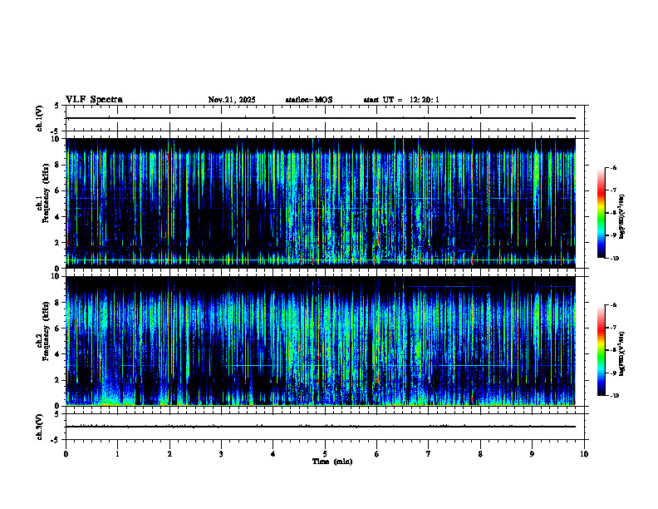Viewport: 658px width, 509px height.
Task: Click the ch.2 spectrogram panel
Action: click(x=321, y=341)
